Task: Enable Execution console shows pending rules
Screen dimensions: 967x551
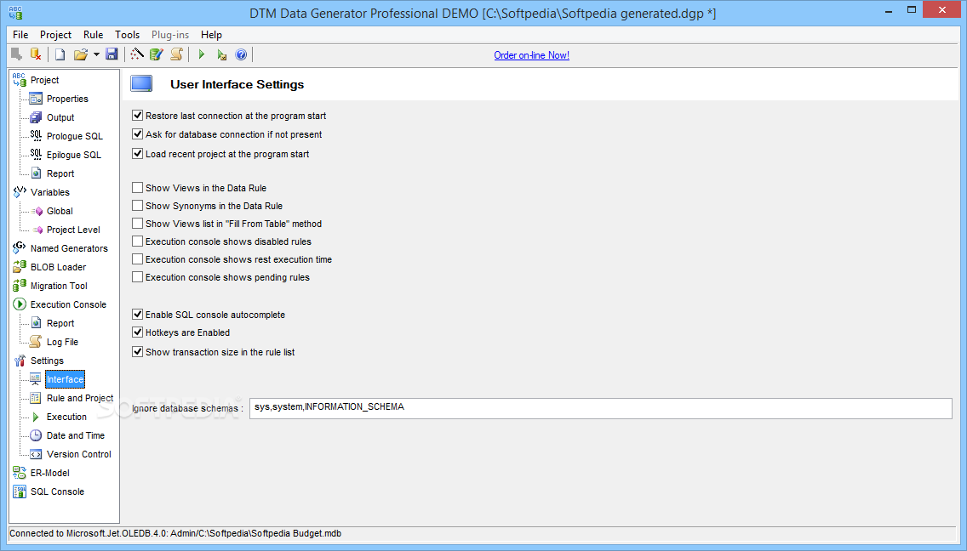Action: [x=138, y=276]
